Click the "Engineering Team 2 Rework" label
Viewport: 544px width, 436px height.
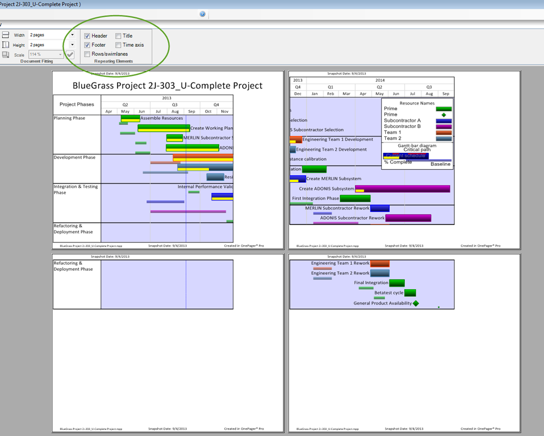[341, 273]
